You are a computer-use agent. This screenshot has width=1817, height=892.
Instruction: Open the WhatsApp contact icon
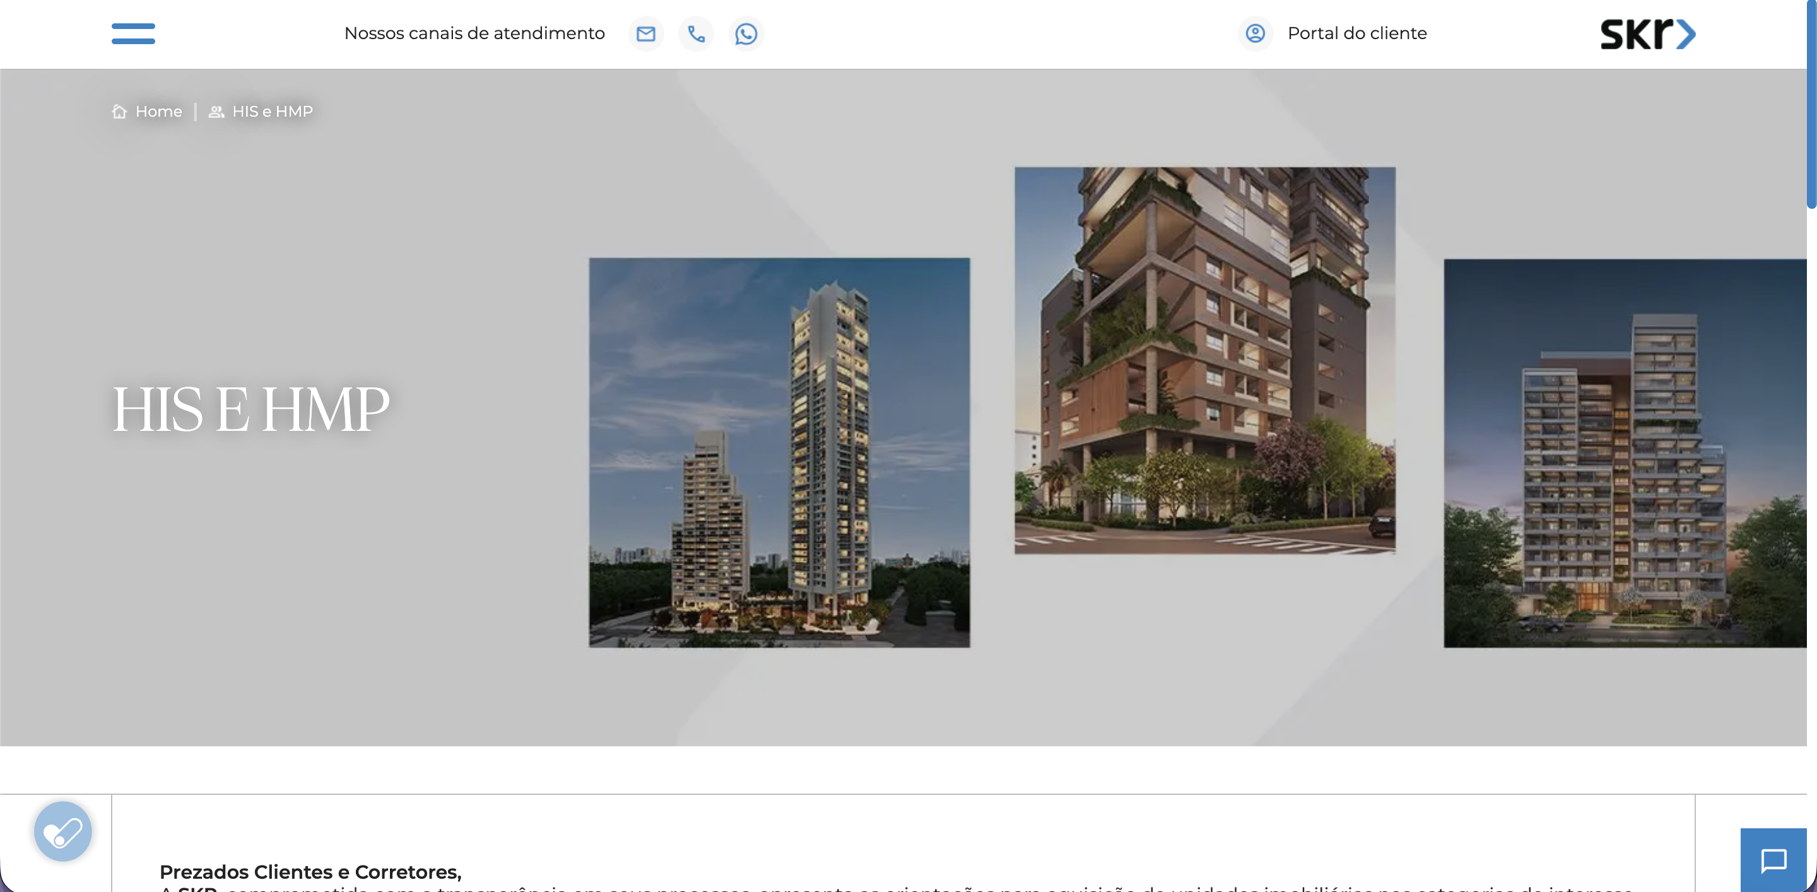tap(746, 33)
